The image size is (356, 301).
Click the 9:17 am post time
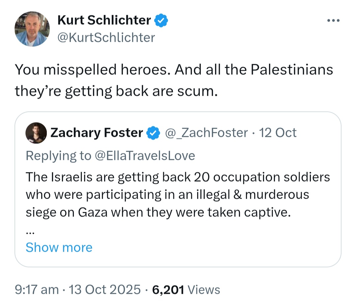coord(36,290)
